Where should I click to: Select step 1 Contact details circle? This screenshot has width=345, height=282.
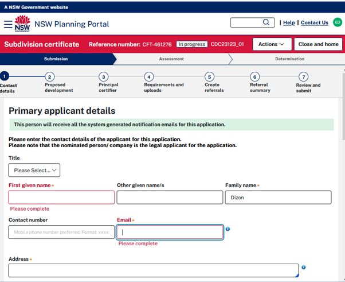click(5, 76)
